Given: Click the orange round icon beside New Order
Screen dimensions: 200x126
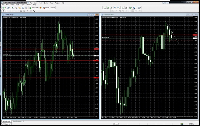Looking at the screenshot, I should (41, 8).
